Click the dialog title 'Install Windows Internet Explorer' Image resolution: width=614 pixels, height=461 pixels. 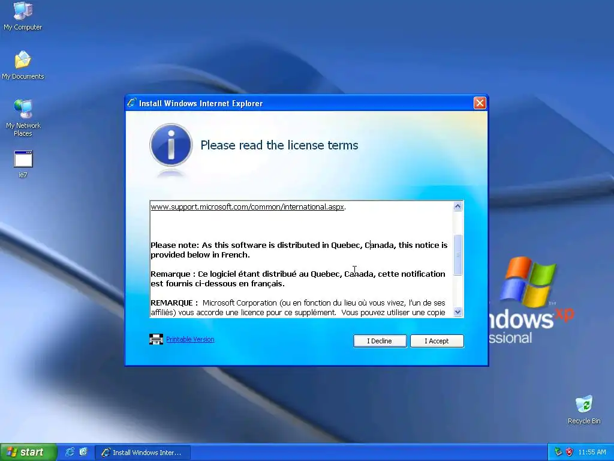click(201, 103)
